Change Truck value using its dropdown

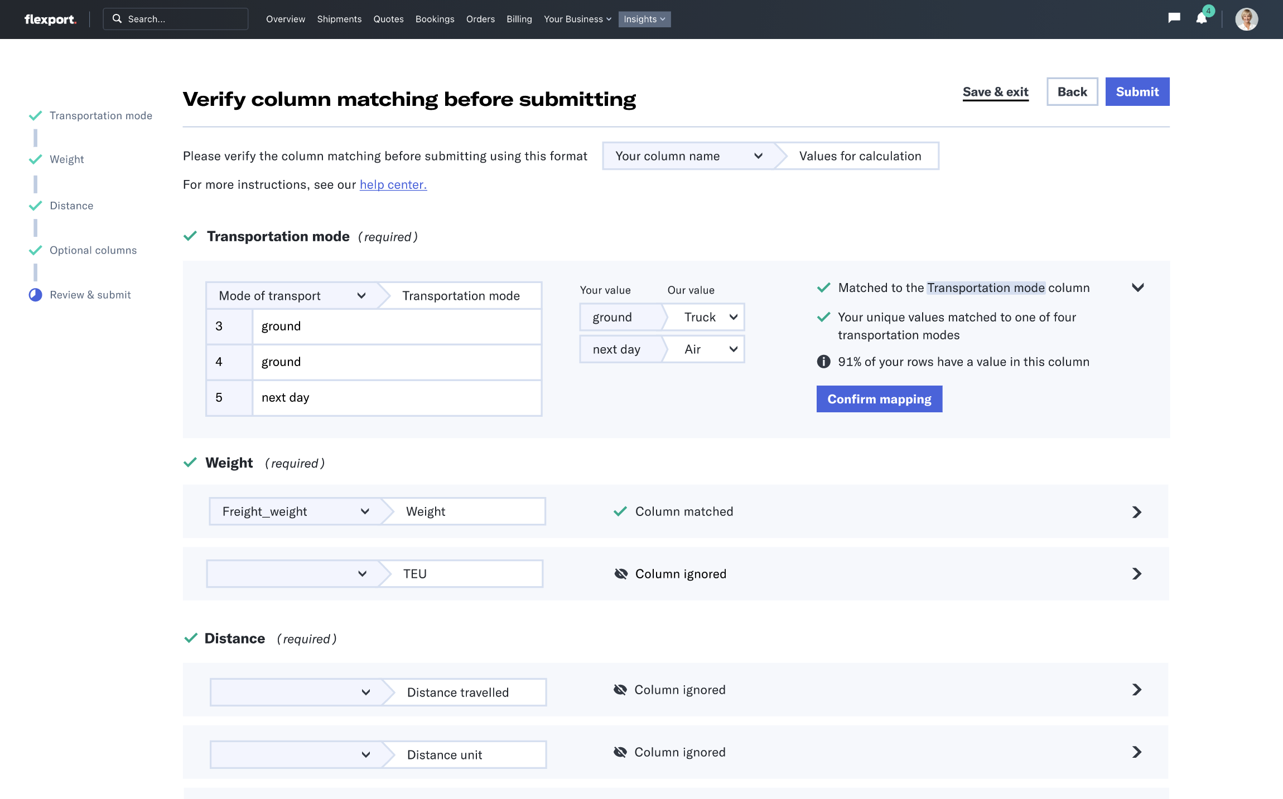[732, 316]
